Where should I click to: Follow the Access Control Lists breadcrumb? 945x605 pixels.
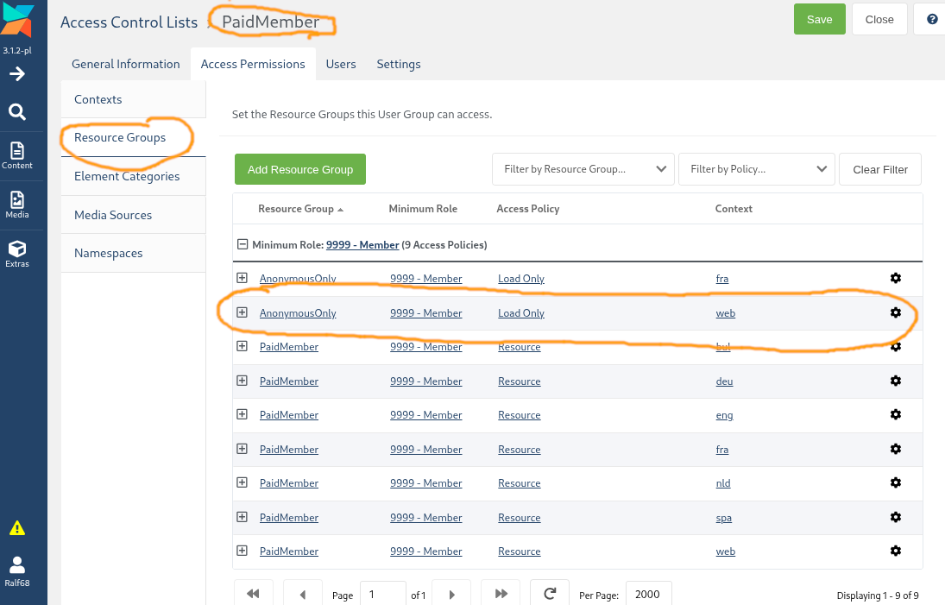pyautogui.click(x=129, y=22)
